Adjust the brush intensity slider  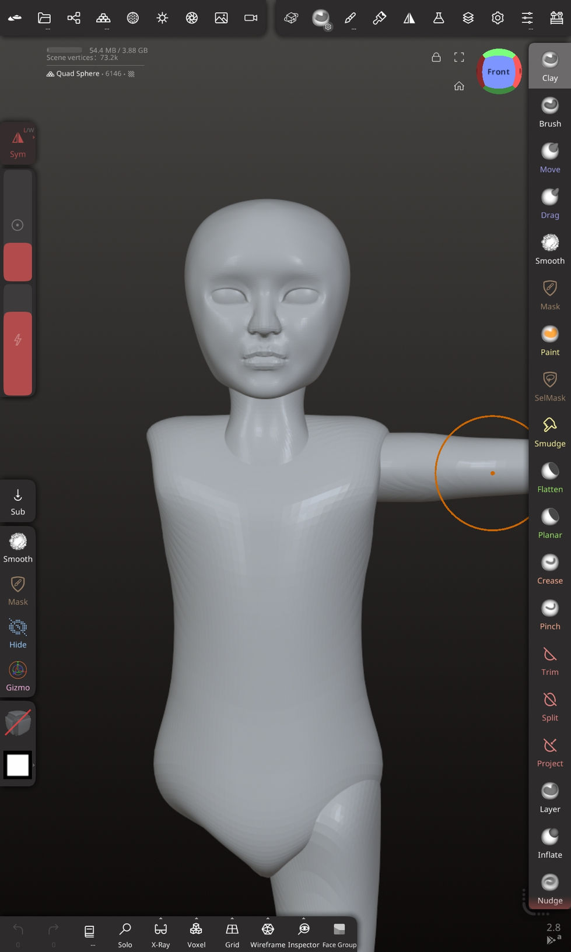[17, 339]
